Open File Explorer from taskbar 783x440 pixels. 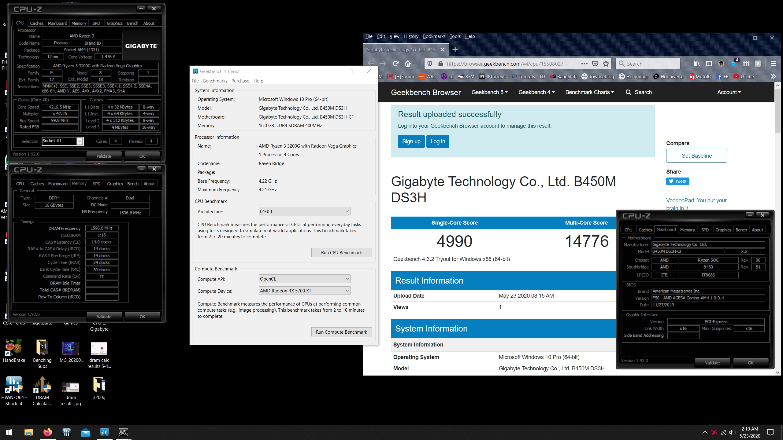click(28, 432)
